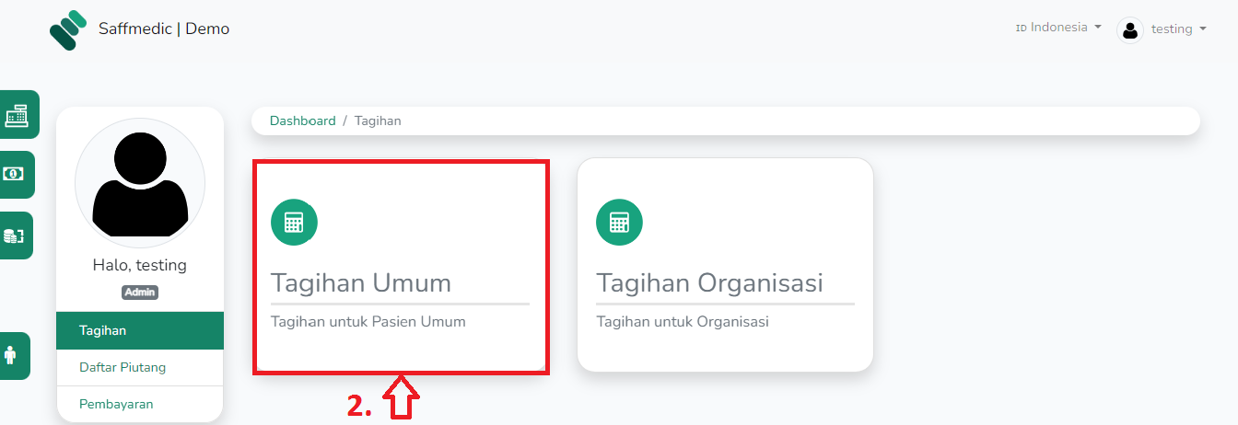Click the Saffmedic | Demo brand title
The height and width of the screenshot is (425, 1238).
click(164, 29)
